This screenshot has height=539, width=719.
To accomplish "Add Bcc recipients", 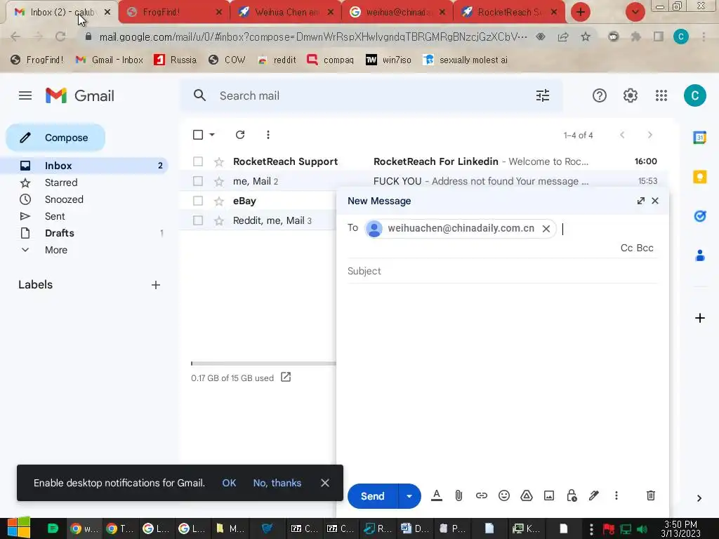I will [x=645, y=248].
